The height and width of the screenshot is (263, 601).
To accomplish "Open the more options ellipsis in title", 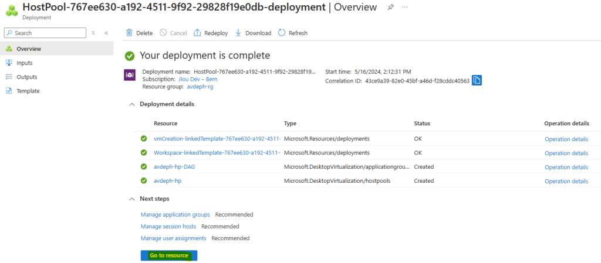I will [405, 7].
